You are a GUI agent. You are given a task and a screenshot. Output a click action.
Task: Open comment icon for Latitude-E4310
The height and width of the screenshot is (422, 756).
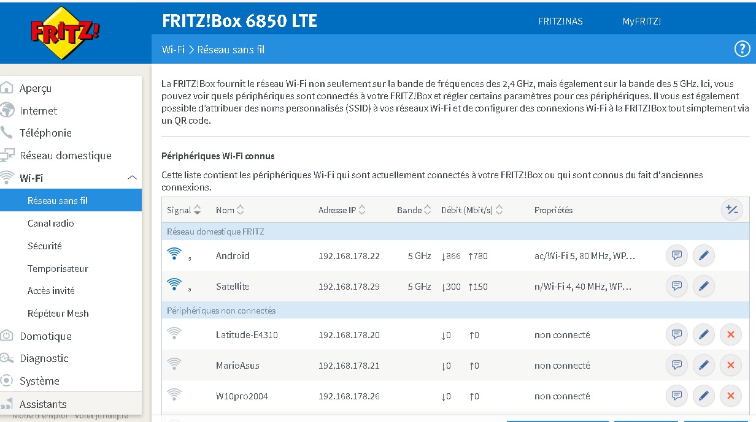[677, 334]
